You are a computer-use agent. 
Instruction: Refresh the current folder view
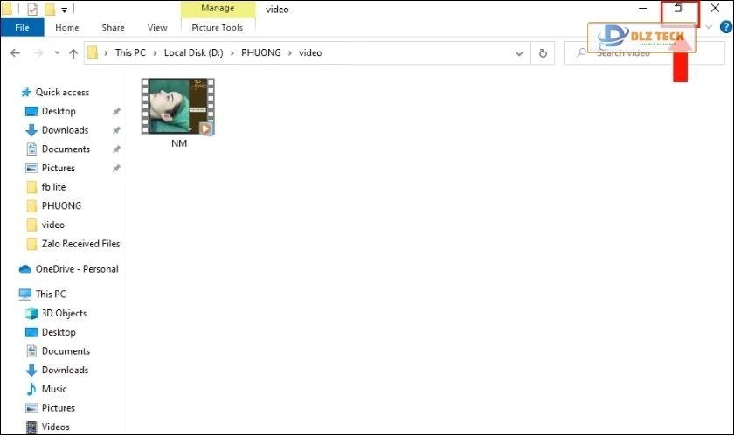pyautogui.click(x=543, y=53)
